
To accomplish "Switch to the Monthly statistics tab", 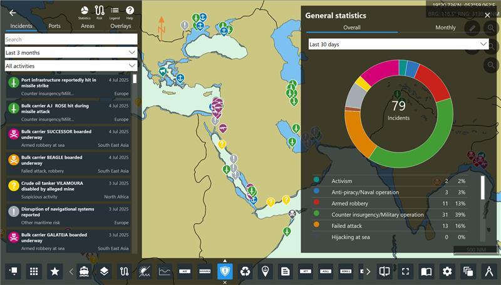I will click(x=445, y=27).
